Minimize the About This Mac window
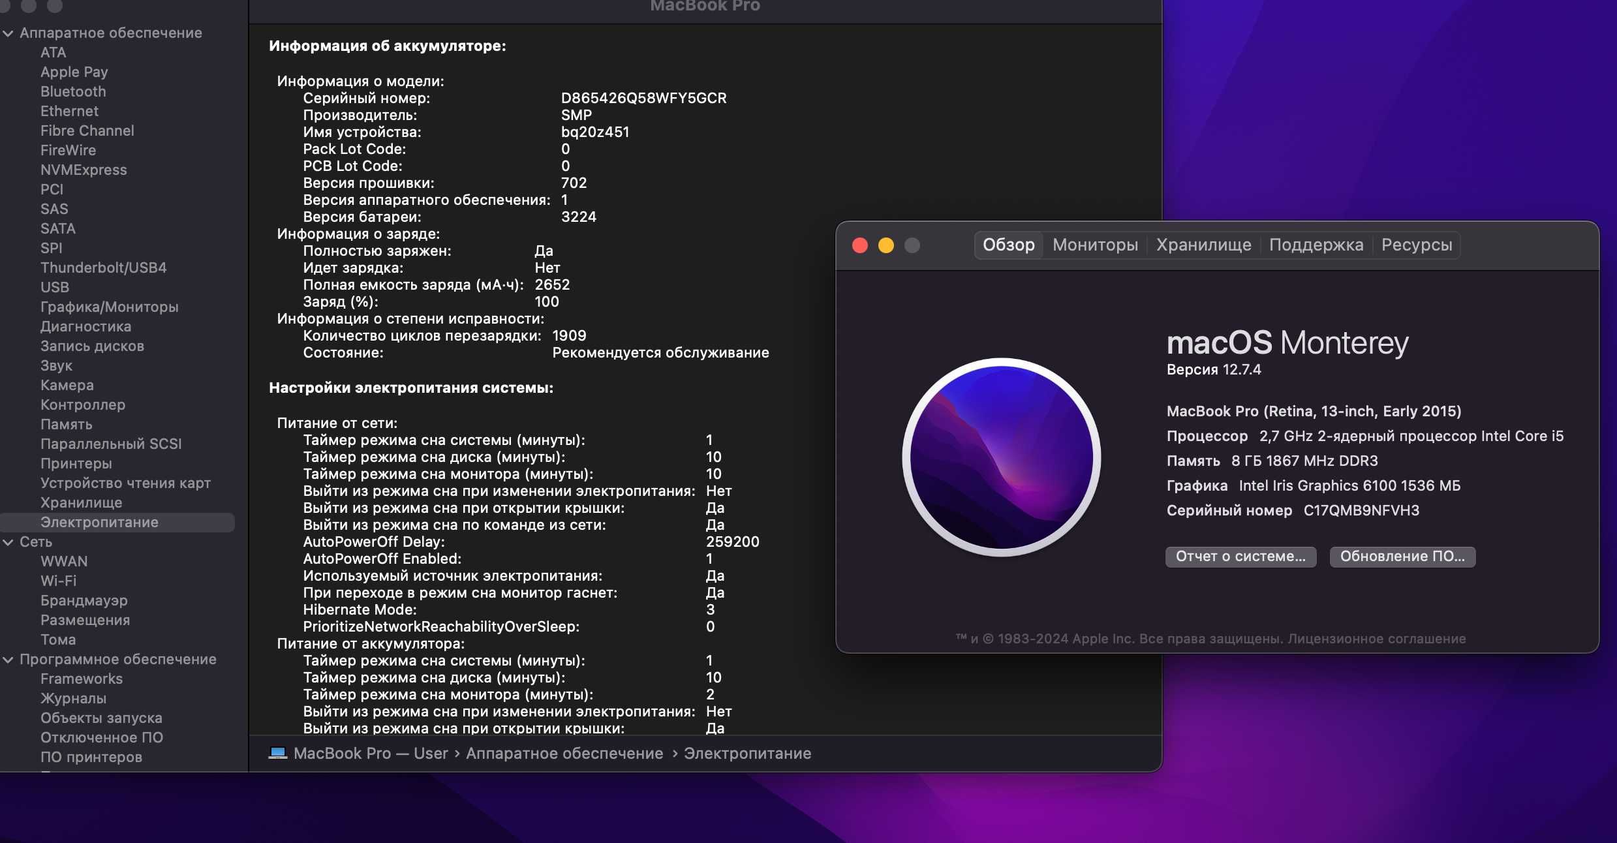The width and height of the screenshot is (1617, 843). (886, 246)
